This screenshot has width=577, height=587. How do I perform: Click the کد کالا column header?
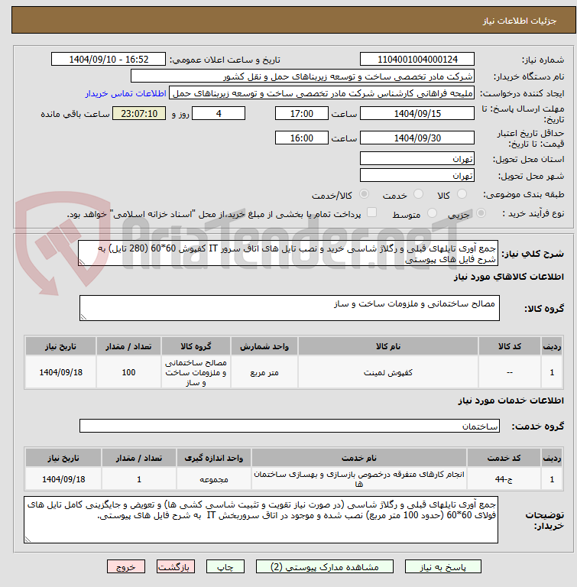click(510, 346)
